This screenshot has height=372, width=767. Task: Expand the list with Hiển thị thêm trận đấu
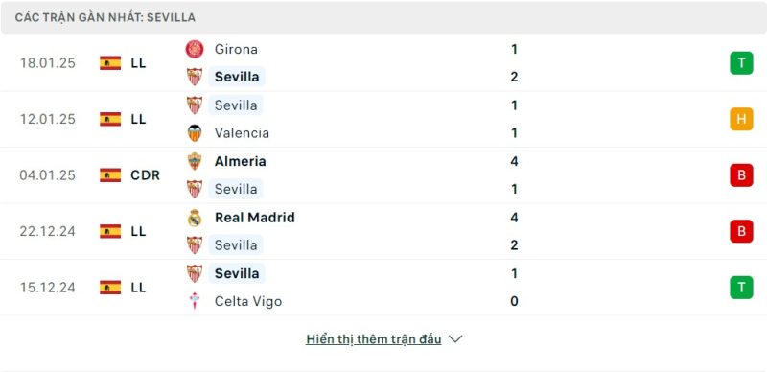pyautogui.click(x=374, y=339)
